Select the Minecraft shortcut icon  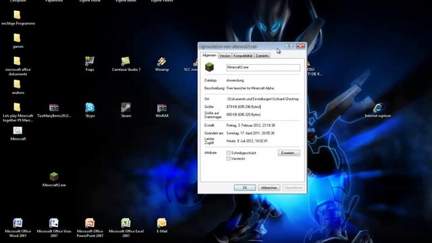click(18, 130)
